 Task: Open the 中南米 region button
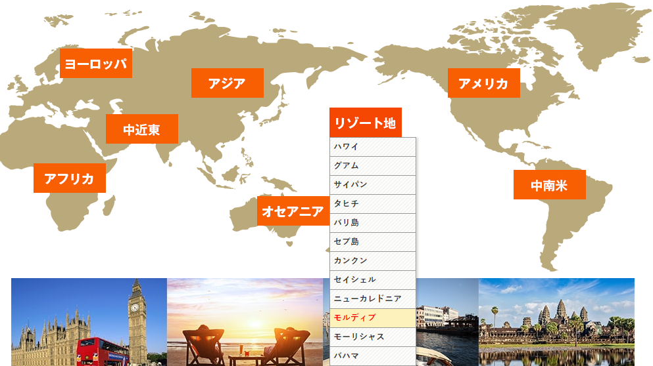coord(549,185)
